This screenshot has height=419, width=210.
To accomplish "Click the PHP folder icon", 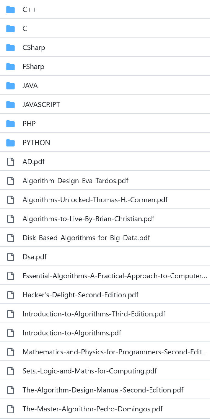I will pyautogui.click(x=10, y=124).
